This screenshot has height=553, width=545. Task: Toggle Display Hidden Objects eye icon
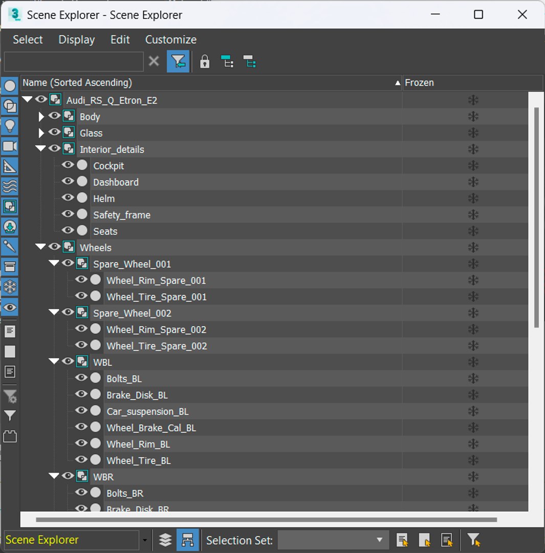pos(10,307)
